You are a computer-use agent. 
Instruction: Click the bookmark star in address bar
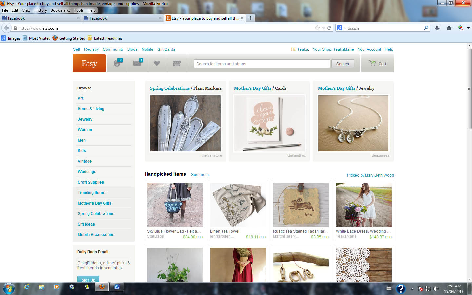click(x=317, y=28)
